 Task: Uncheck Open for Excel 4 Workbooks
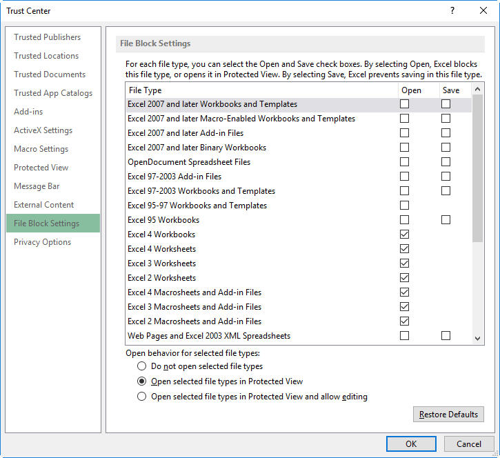tap(404, 234)
